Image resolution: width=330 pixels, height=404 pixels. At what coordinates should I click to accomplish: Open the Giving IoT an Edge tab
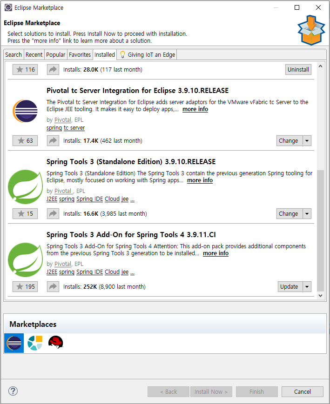tap(147, 54)
